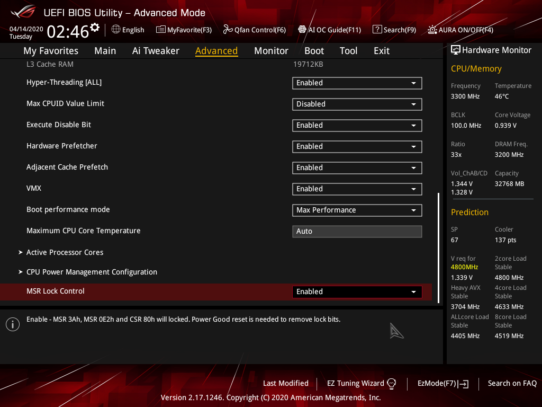
Task: Open Hyper-Threading [ALL] dropdown
Action: [x=357, y=83]
